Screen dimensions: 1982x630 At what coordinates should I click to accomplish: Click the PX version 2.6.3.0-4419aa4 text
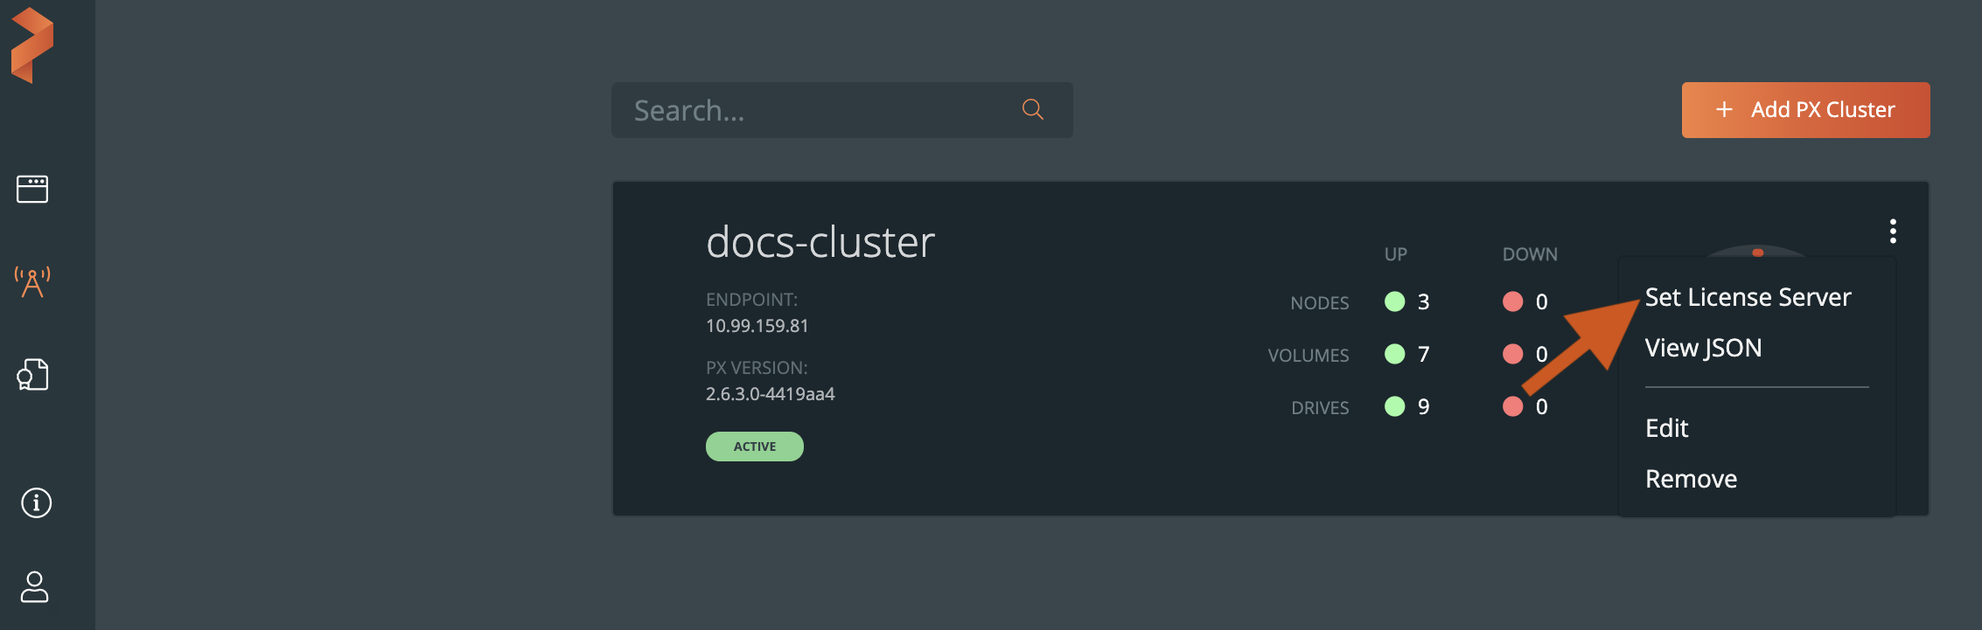pos(770,394)
